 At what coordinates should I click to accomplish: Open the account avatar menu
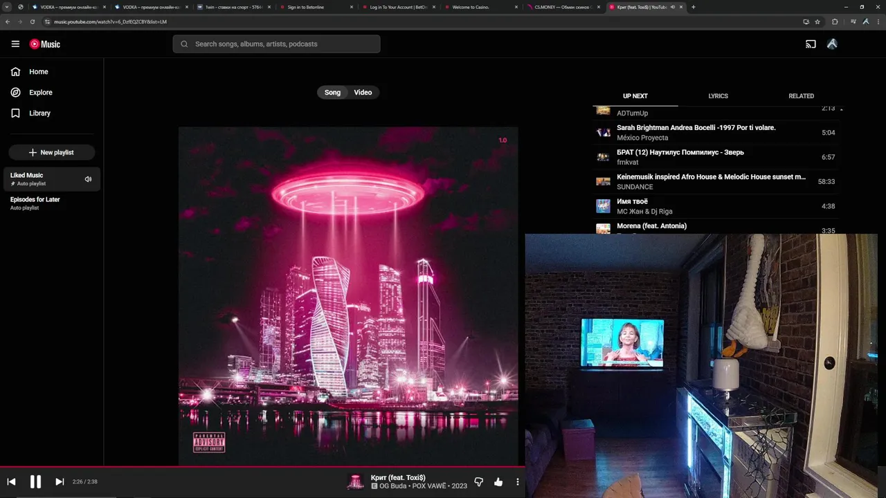coord(832,44)
